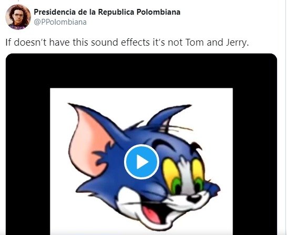The height and width of the screenshot is (235, 287).
Task: Click the black area above the white frame
Action: point(141,71)
